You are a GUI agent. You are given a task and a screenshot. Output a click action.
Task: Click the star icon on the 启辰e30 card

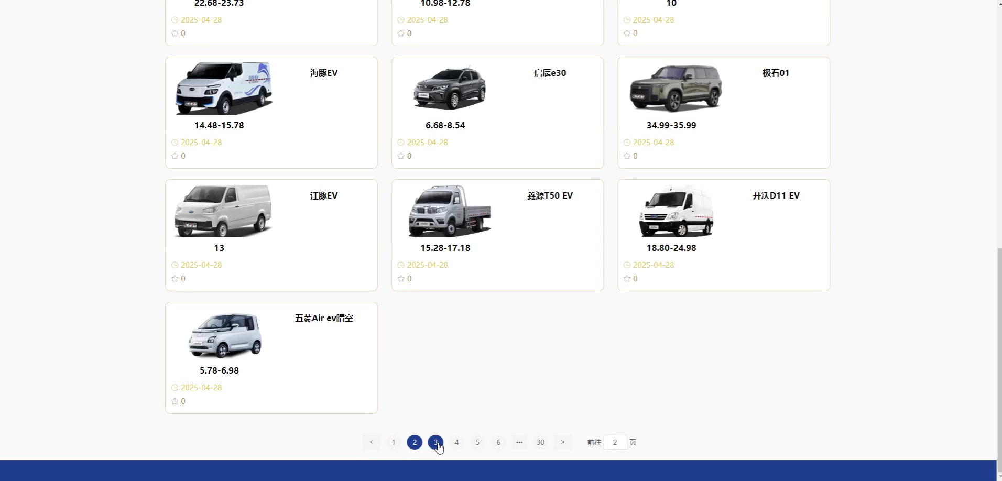[401, 156]
